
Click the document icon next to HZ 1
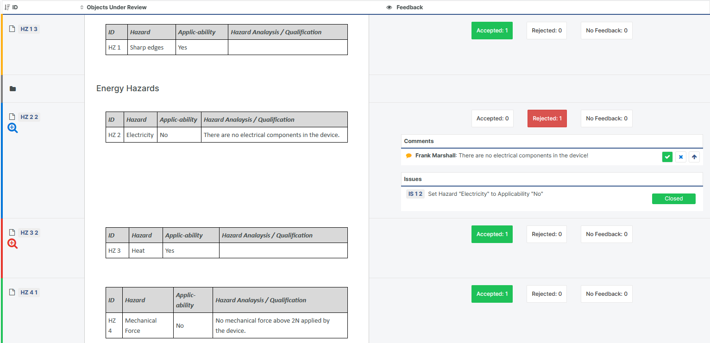tap(13, 29)
